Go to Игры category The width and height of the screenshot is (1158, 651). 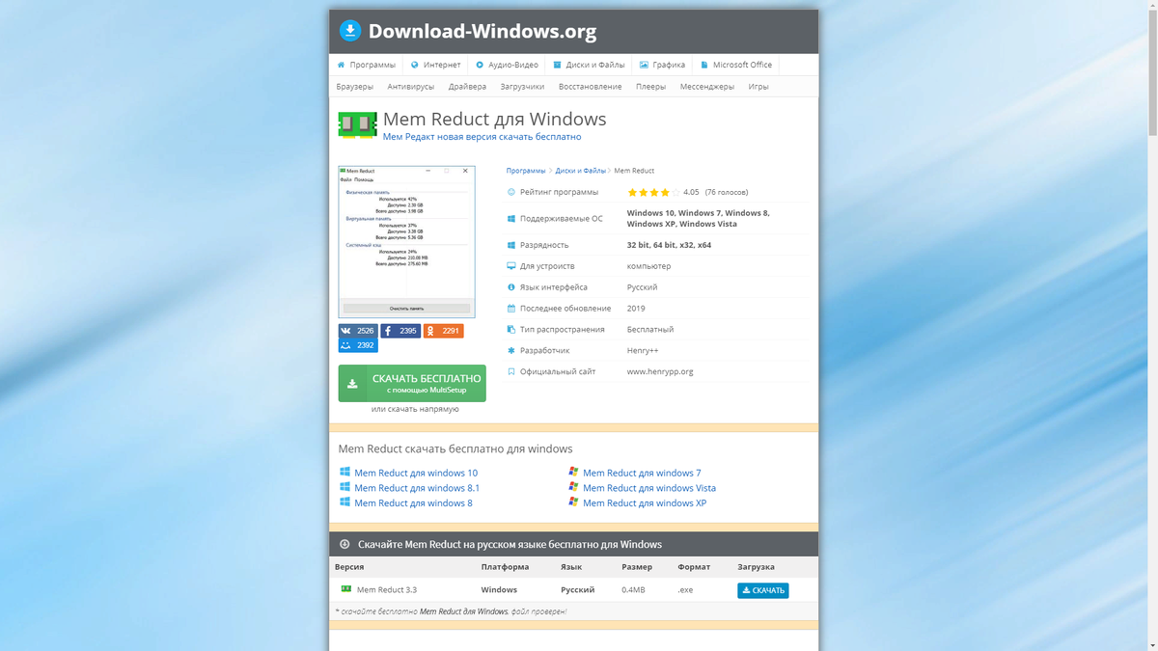pos(758,87)
